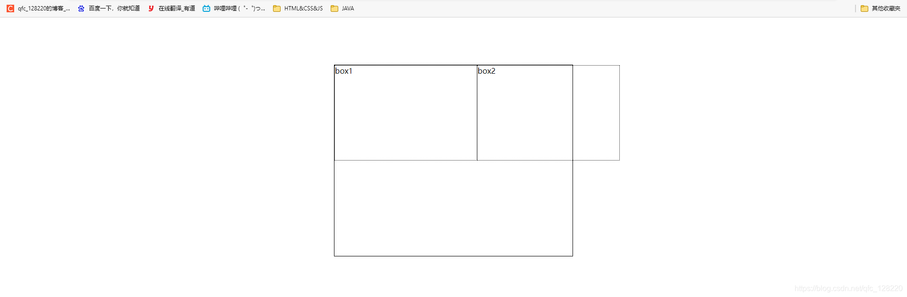This screenshot has height=297, width=907.
Task: Click the box2 text
Action: coord(487,71)
